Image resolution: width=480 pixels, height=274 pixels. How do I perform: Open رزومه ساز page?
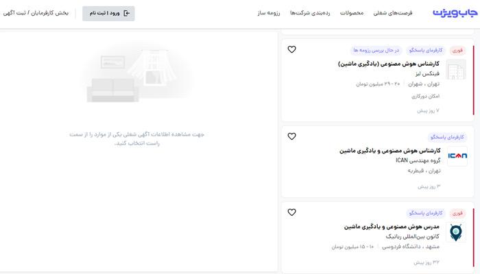269,13
